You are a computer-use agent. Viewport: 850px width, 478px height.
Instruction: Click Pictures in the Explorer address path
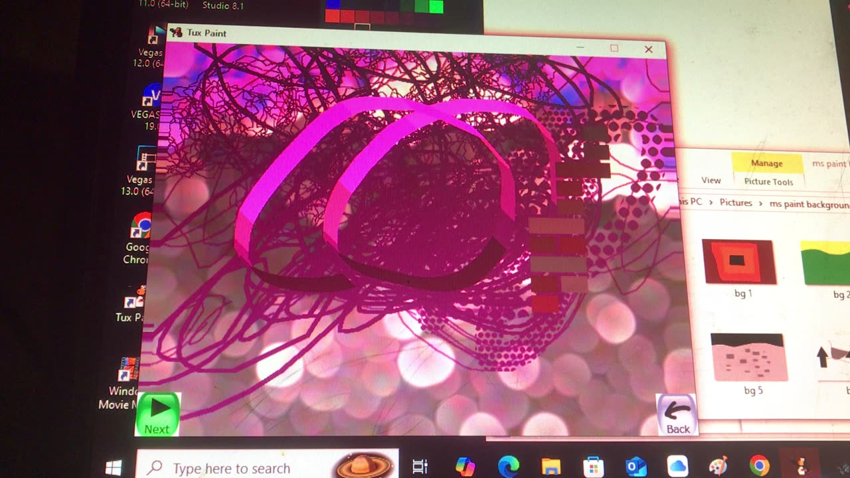[736, 203]
